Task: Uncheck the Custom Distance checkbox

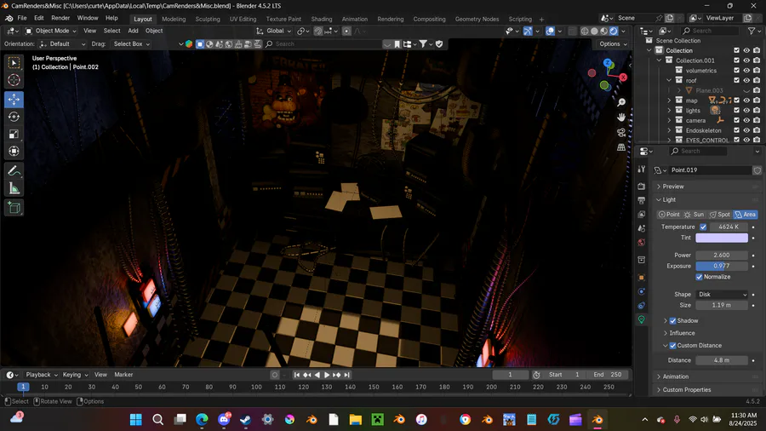Action: 672,346
